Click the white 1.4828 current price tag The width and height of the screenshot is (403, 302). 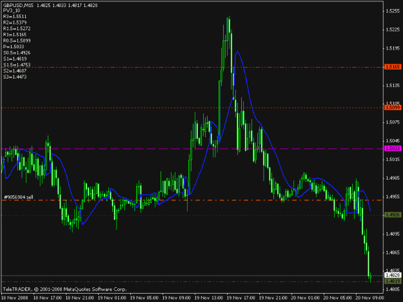(x=393, y=275)
